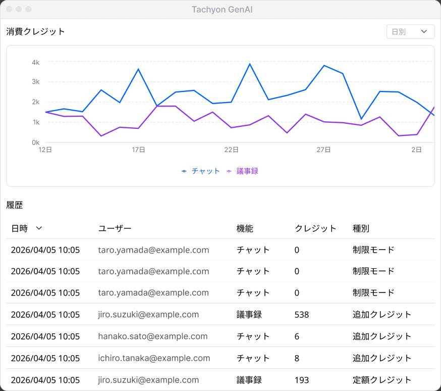Select the hanako.sato@example.com row
This screenshot has width=441, height=391.
(x=220, y=336)
